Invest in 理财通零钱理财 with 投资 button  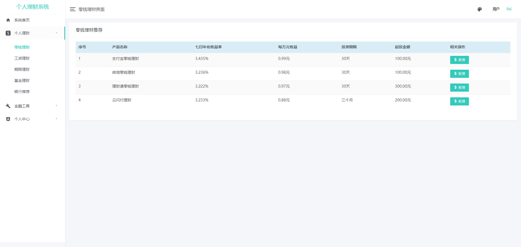(459, 88)
